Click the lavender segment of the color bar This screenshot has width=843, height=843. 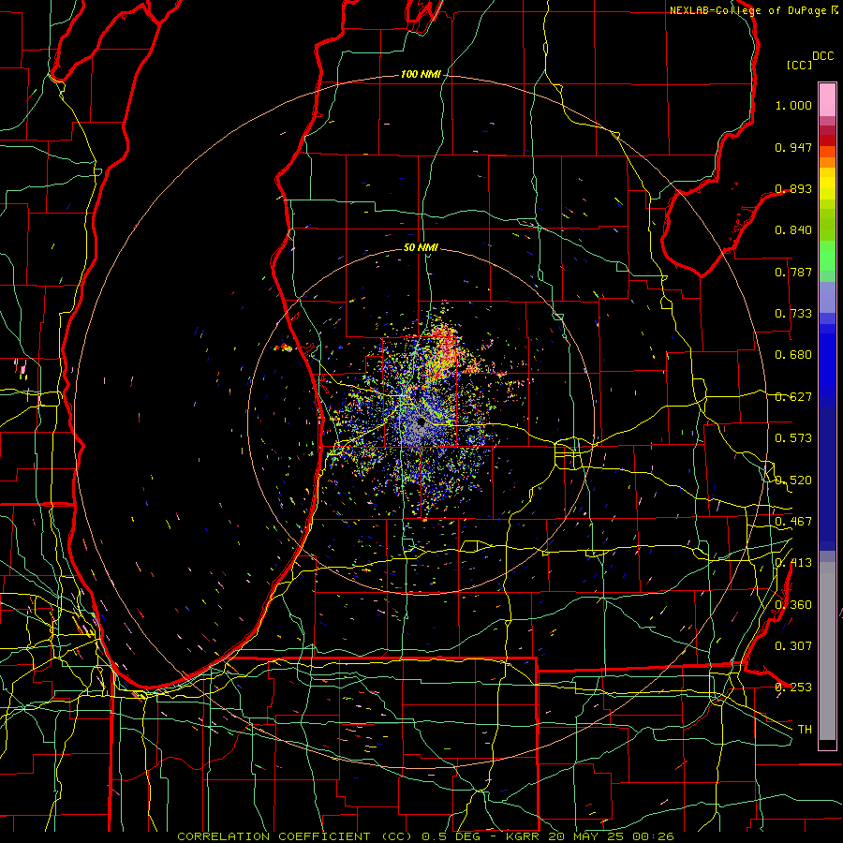827,297
